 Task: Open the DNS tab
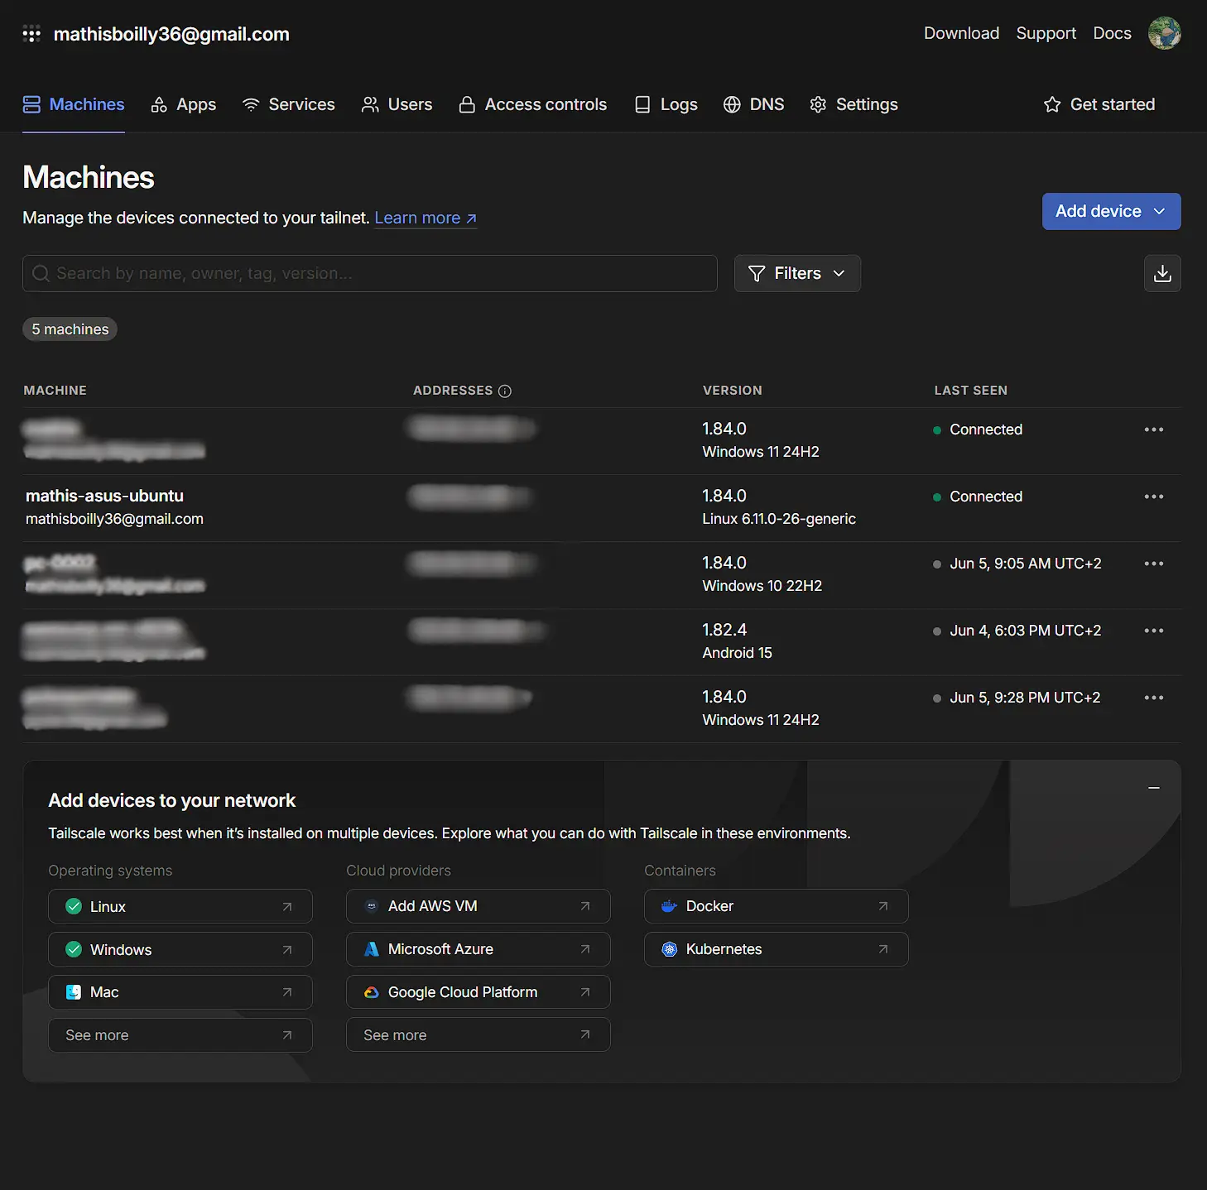pyautogui.click(x=753, y=104)
